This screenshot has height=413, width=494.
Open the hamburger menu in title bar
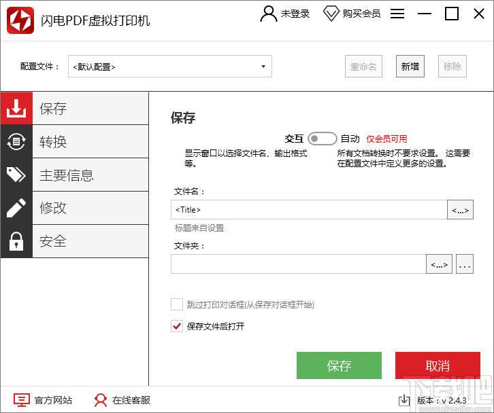pos(397,14)
